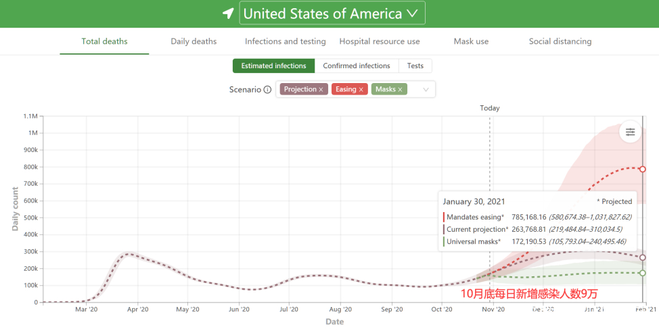
Task: Select the Total deaths tab
Action: [x=104, y=41]
